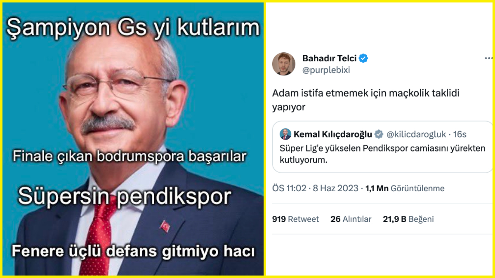The height and width of the screenshot is (278, 495).
Task: Click Kemal Kılıçdaroğlu's small quoted avatar
Action: click(x=285, y=134)
